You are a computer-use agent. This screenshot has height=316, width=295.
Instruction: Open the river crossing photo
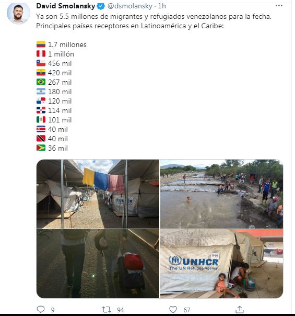[x=221, y=194]
